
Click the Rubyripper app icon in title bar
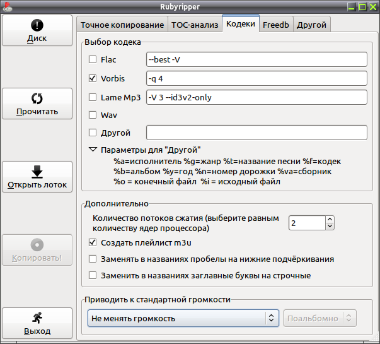[8, 7]
